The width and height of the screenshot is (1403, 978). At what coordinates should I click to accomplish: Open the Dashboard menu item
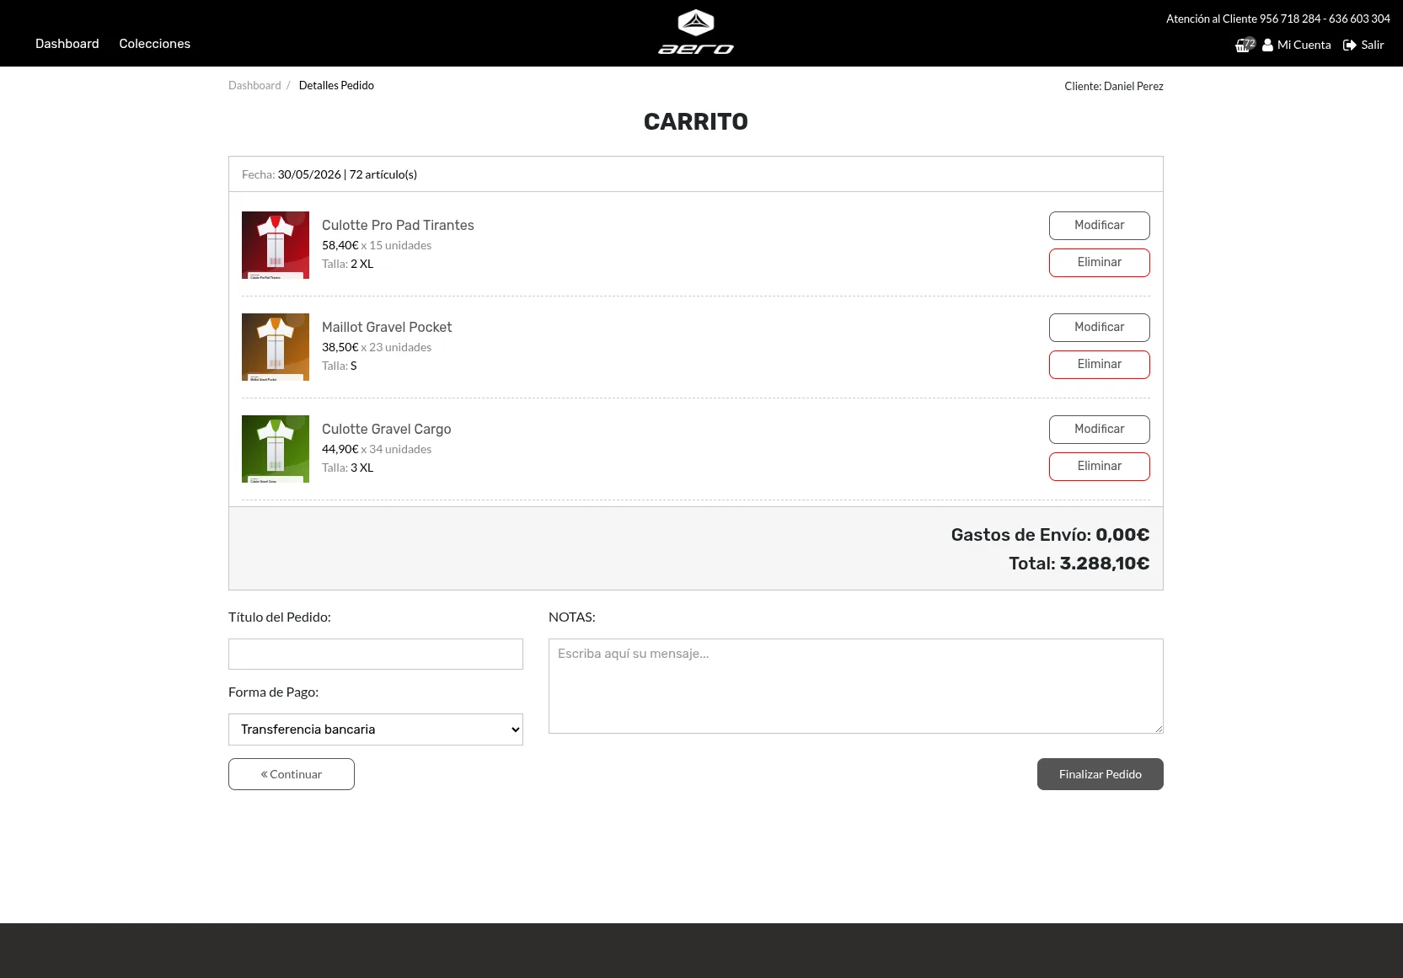(x=67, y=44)
